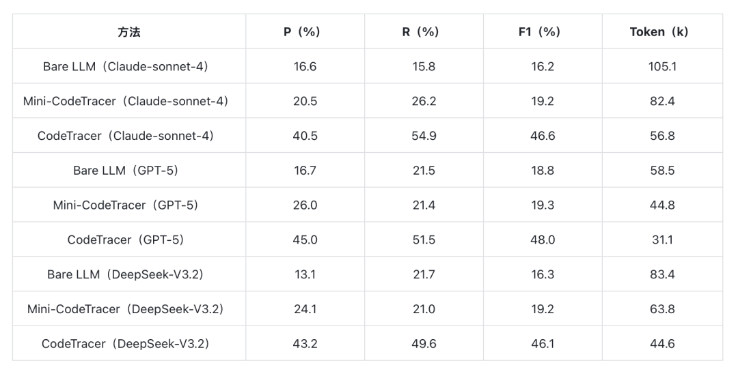Click the P (%) column header
Screen dimensions: 738x376
tap(304, 32)
